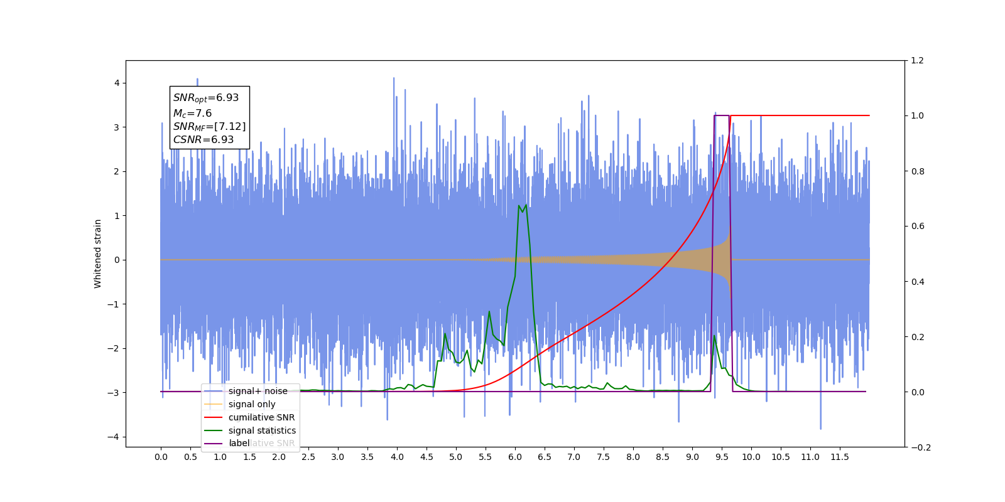Click the x-axis tick label 7.5
The height and width of the screenshot is (502, 1005).
click(x=604, y=457)
